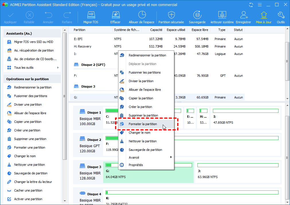Viewport: 290px width, 205px height.
Task: Select partition J: block on Disque 3
Action: (238, 172)
